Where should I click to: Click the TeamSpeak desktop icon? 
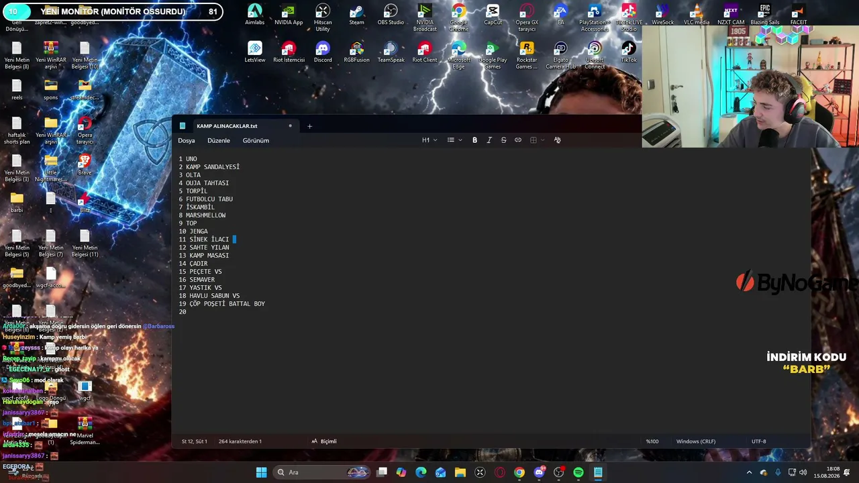[391, 52]
